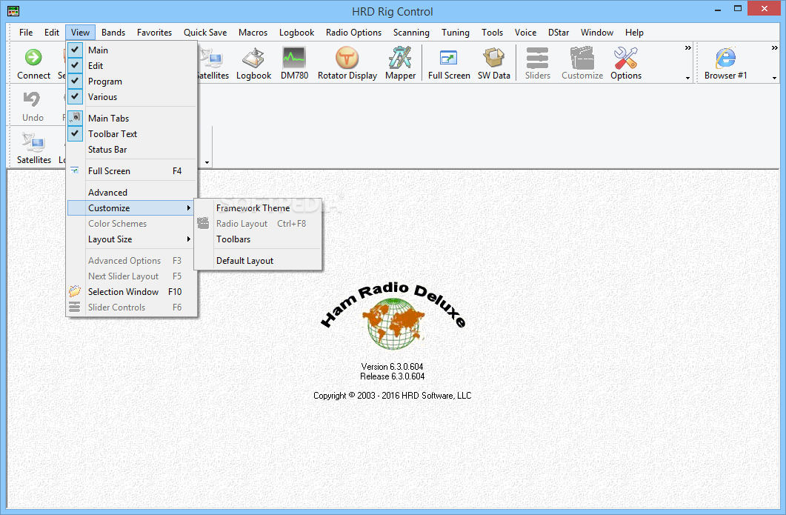This screenshot has width=786, height=515.
Task: Open Options wrench icon
Action: [625, 59]
